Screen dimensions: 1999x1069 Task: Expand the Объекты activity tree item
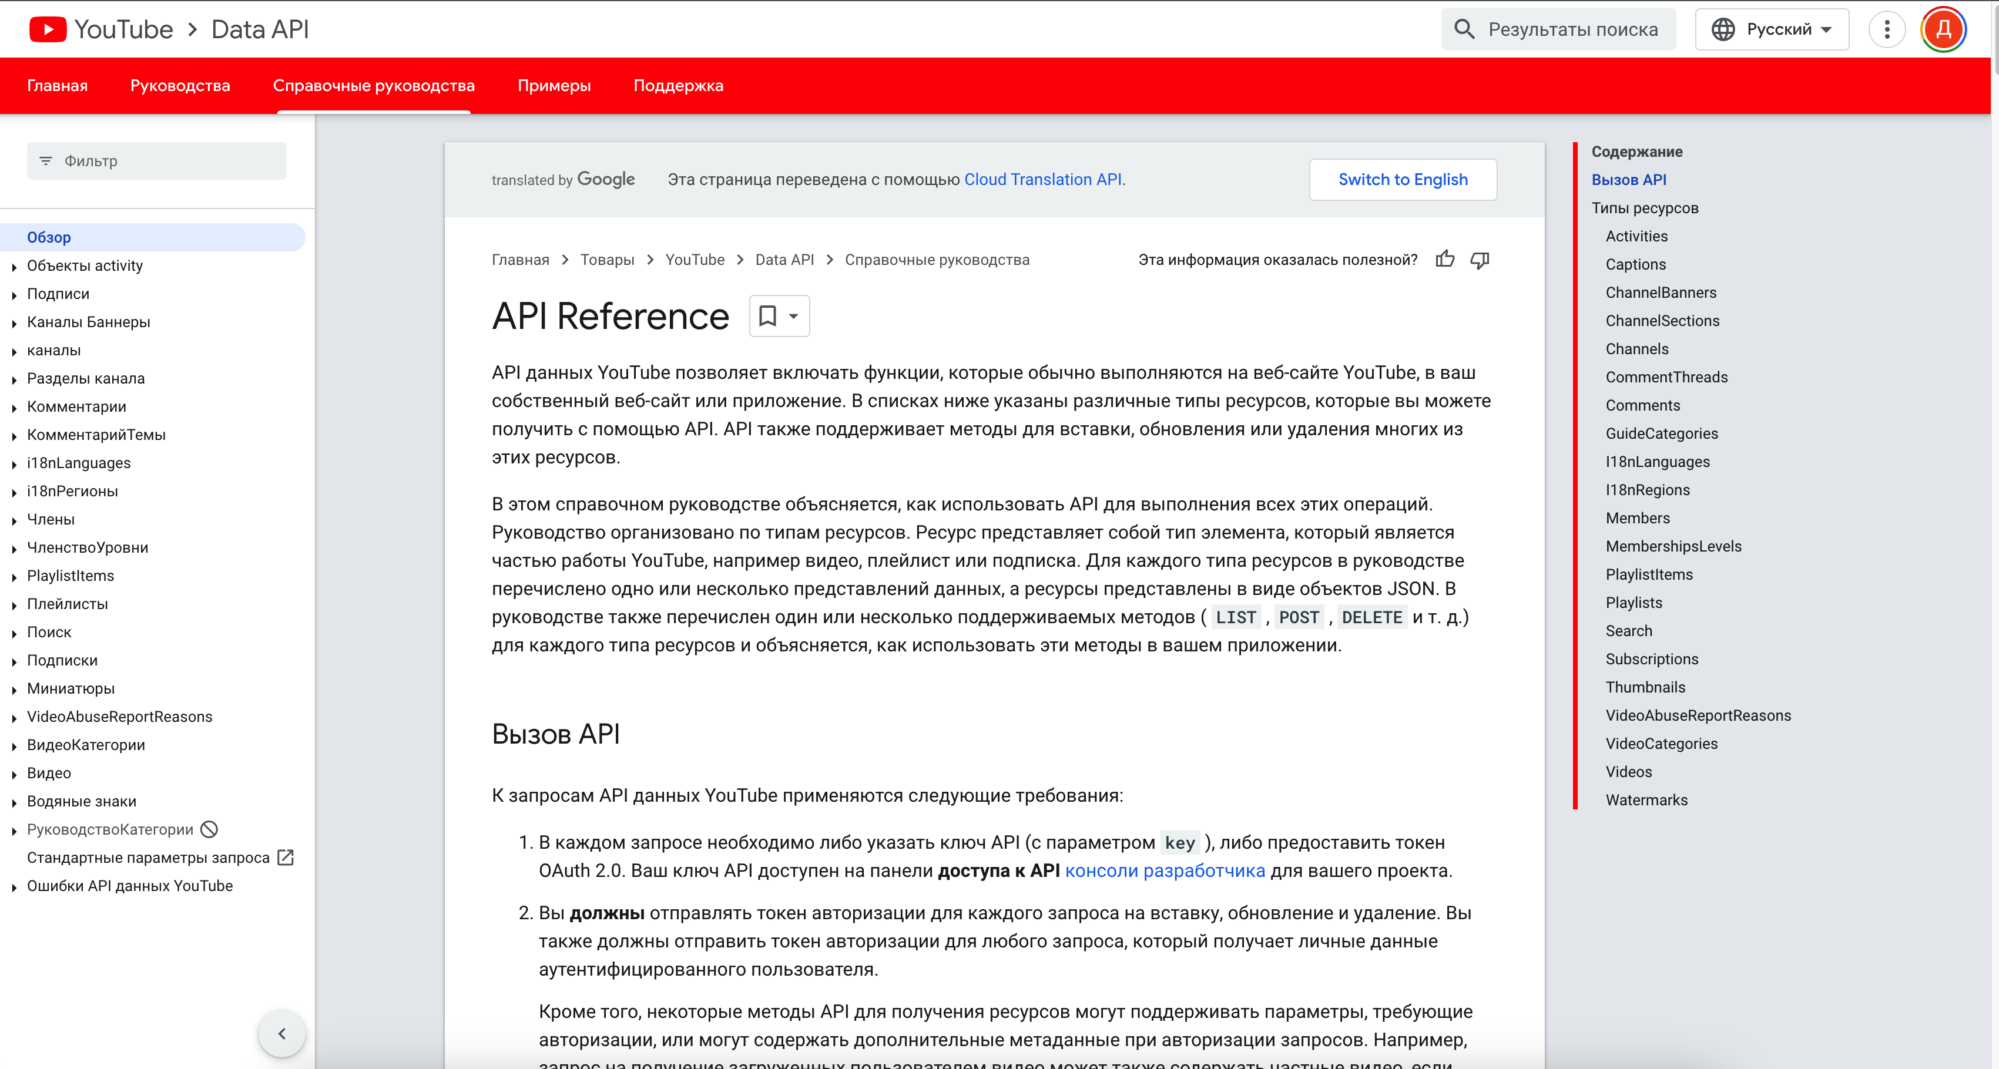pyautogui.click(x=14, y=267)
